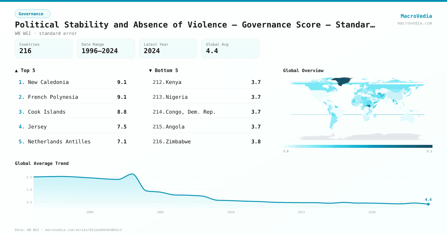Click the 4.5 y-axis label
Screen dimensions: 447x234
coord(29,202)
